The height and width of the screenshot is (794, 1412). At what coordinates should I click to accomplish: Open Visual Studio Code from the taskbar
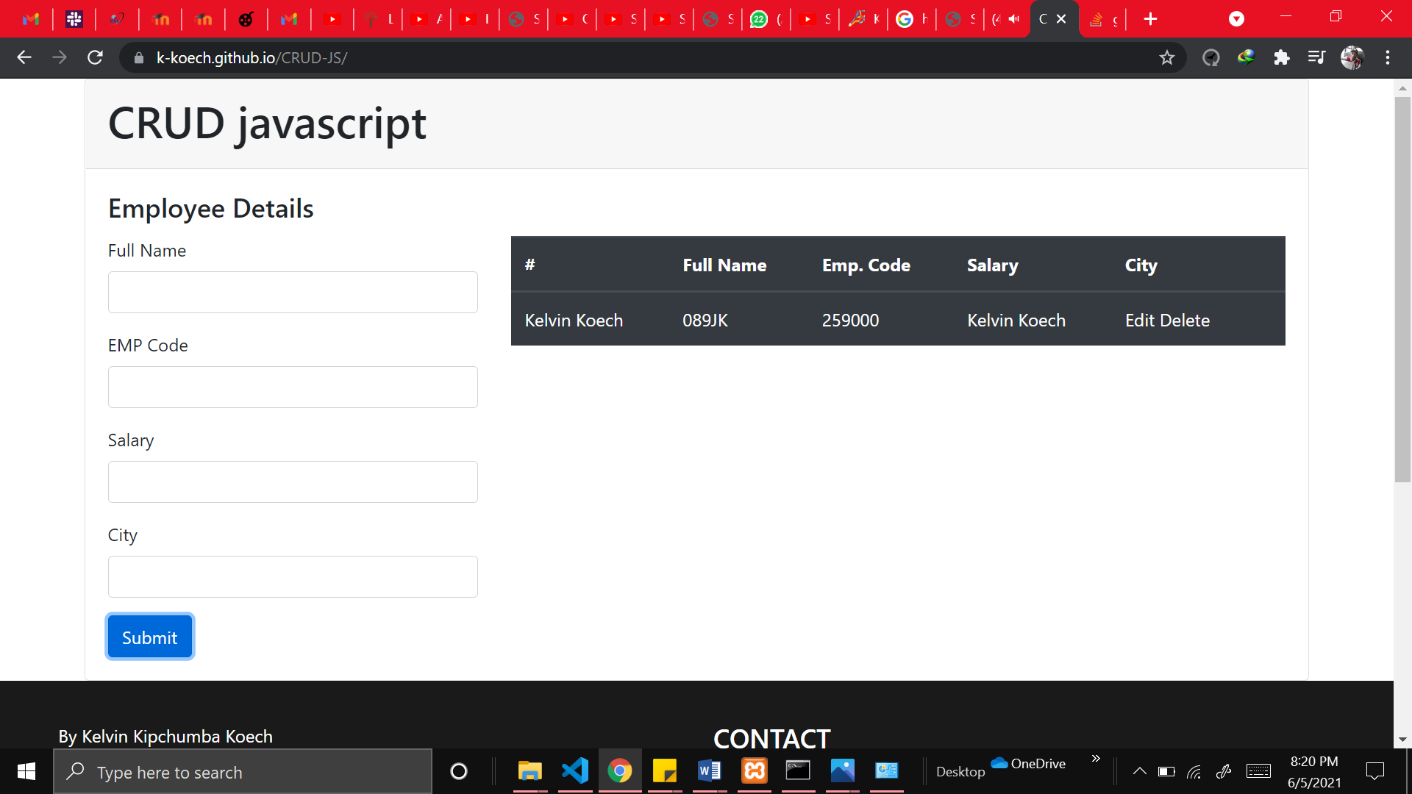(574, 770)
